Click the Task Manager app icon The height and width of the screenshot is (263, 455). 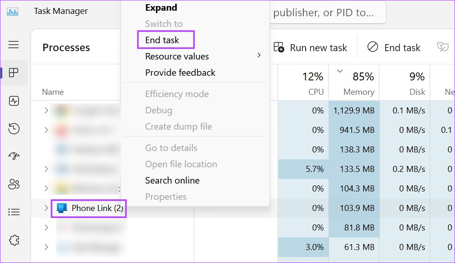click(13, 12)
